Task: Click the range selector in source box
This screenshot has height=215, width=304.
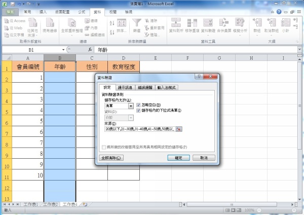Action: point(178,129)
